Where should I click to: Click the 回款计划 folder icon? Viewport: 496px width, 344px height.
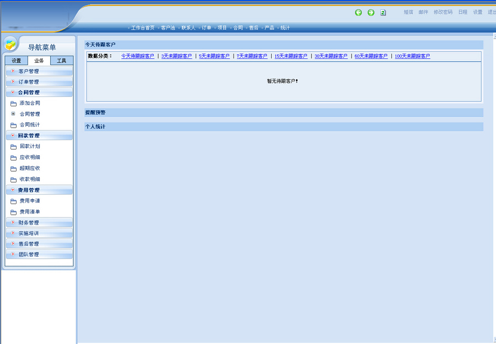13,146
